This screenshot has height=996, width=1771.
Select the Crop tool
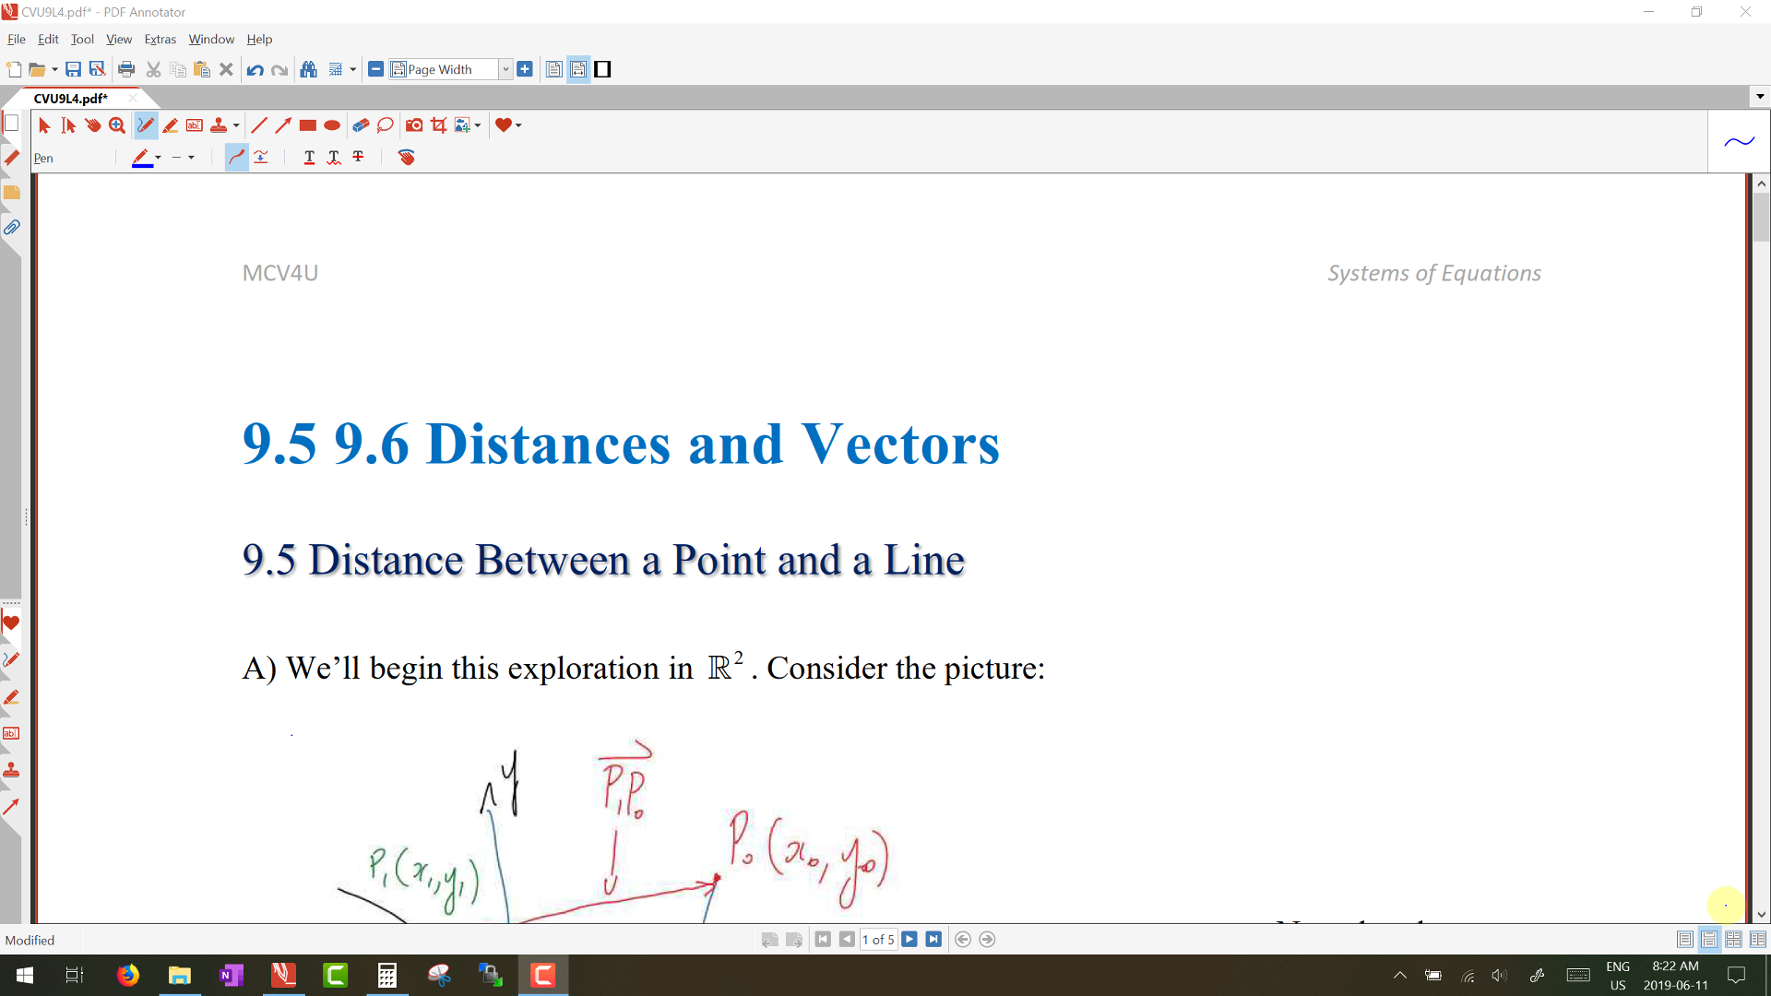tap(439, 125)
